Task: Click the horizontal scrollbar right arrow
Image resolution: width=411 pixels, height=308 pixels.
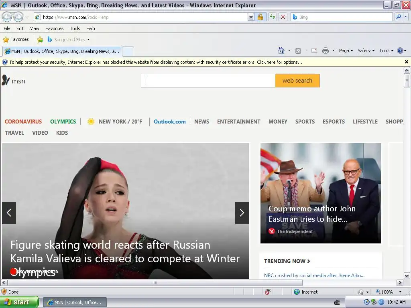Action: 400,283
